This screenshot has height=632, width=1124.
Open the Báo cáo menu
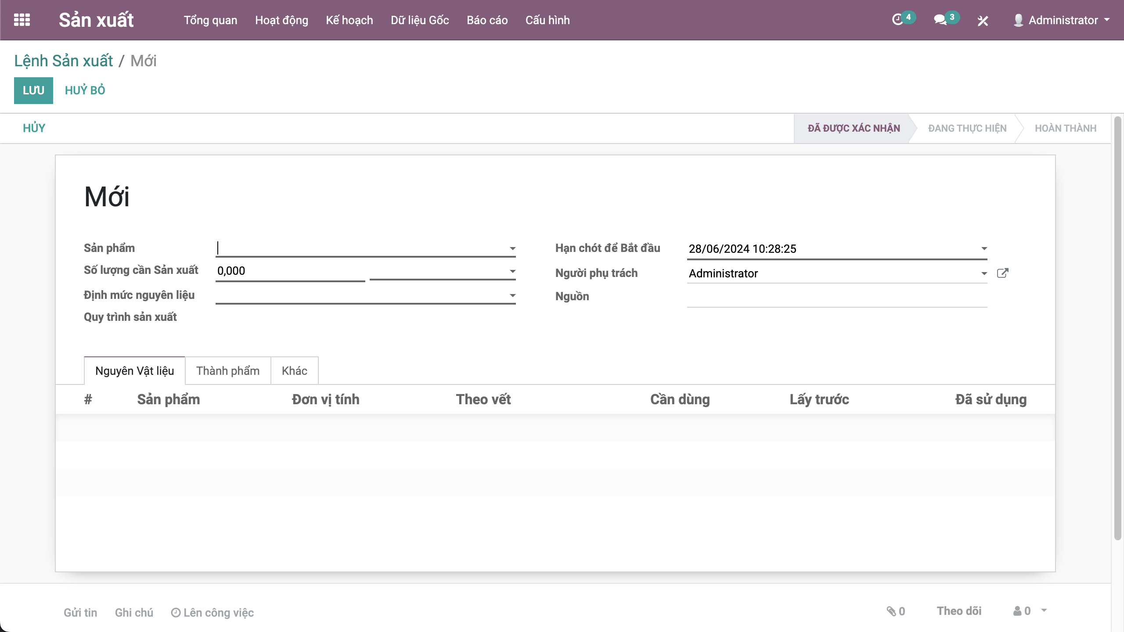487,20
